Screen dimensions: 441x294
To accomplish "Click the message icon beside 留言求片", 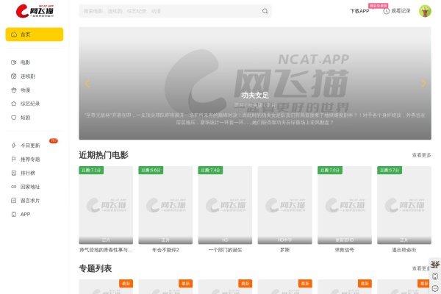I will tap(13, 201).
